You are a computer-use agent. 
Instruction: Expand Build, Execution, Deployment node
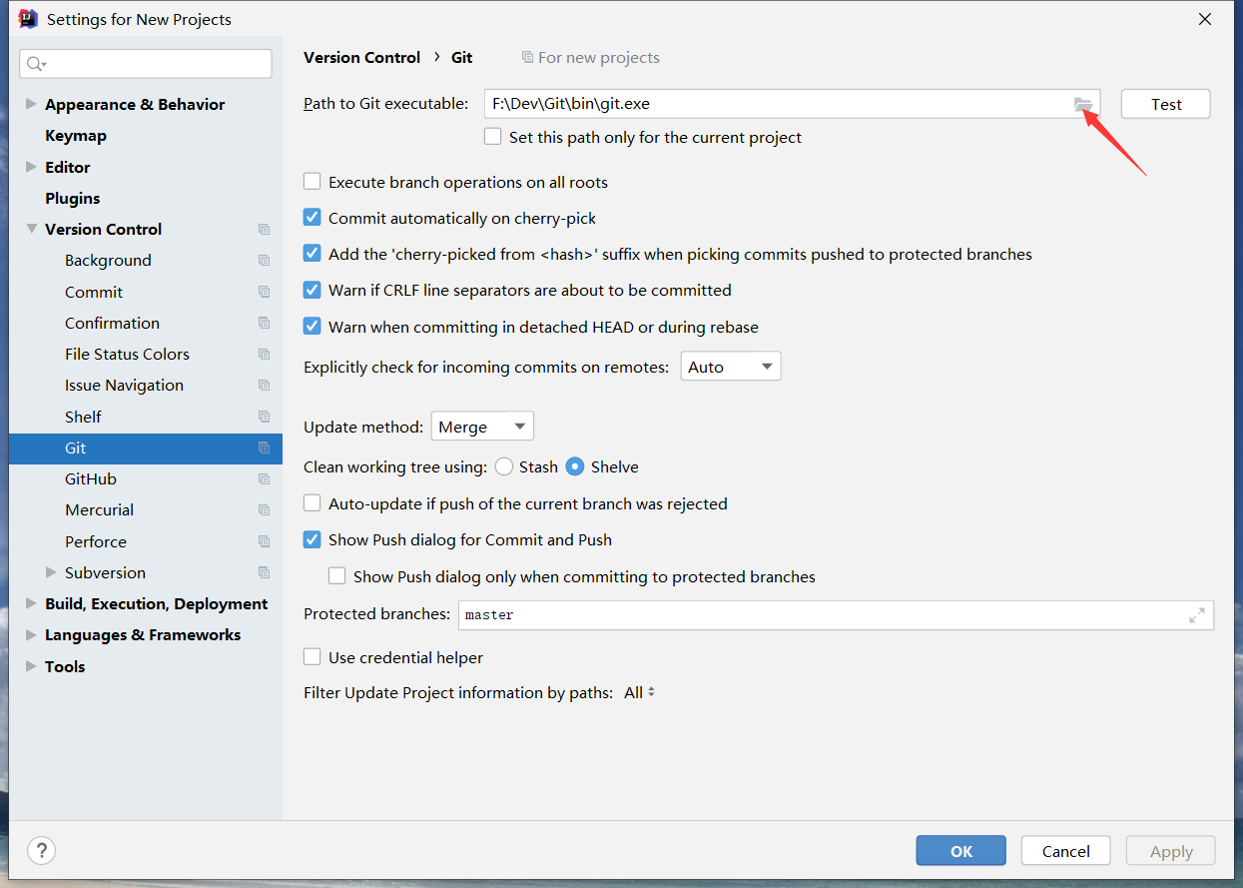click(31, 603)
